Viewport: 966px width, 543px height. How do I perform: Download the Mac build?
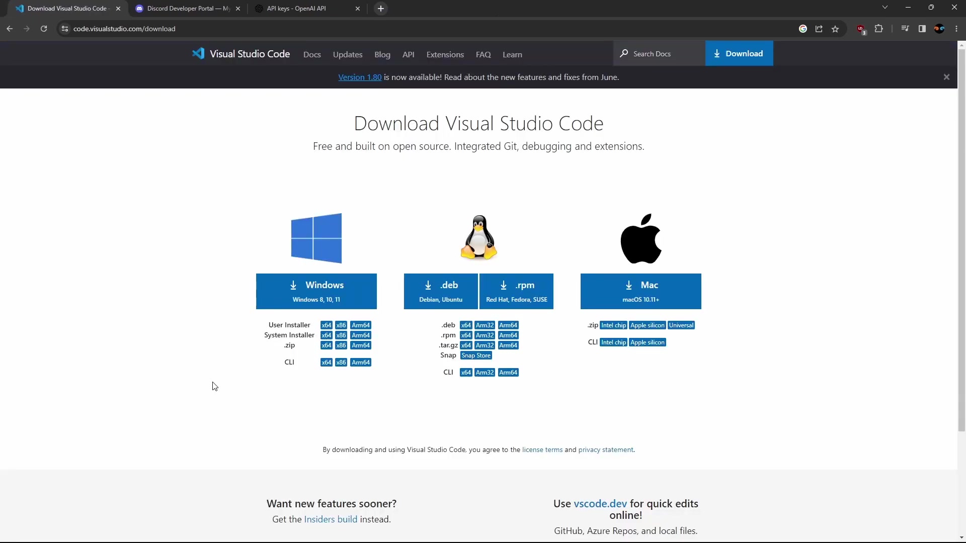coord(641,291)
